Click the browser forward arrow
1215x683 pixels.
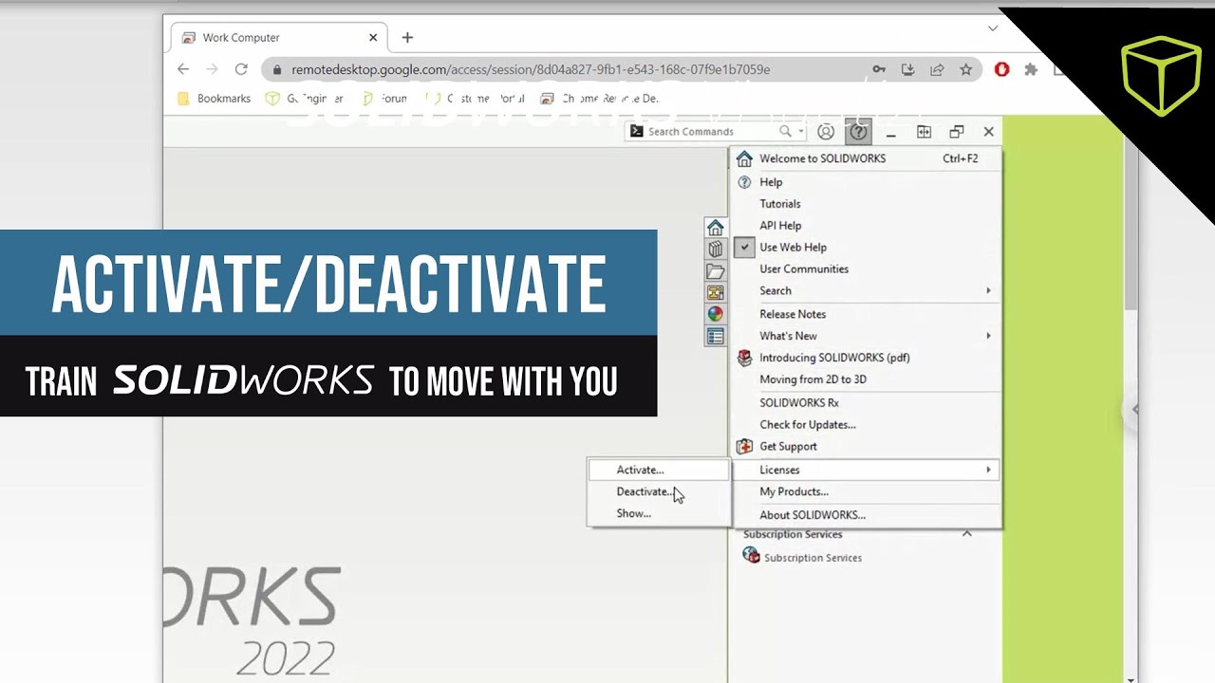[x=213, y=69]
